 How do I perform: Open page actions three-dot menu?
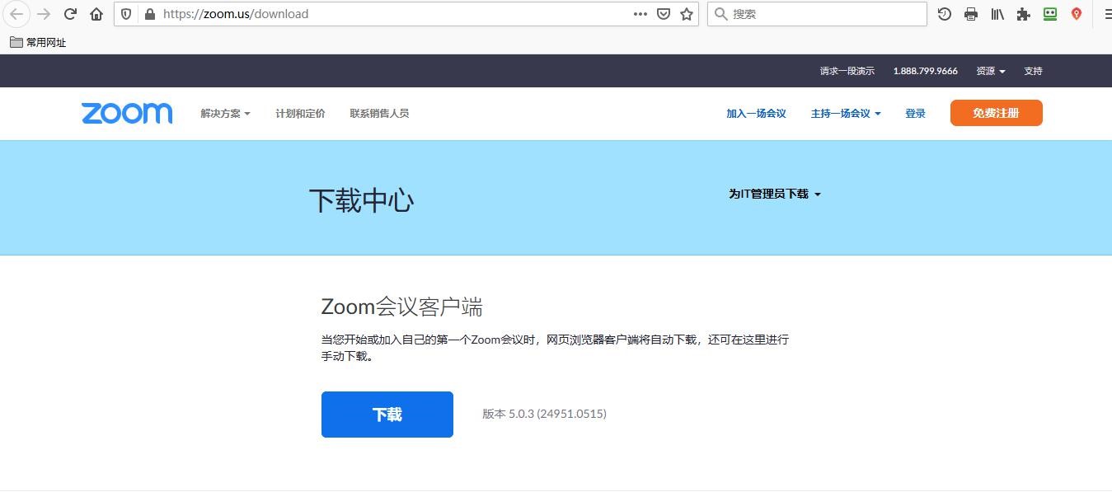coord(640,14)
